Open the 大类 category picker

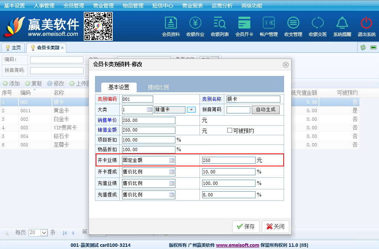tap(149, 110)
